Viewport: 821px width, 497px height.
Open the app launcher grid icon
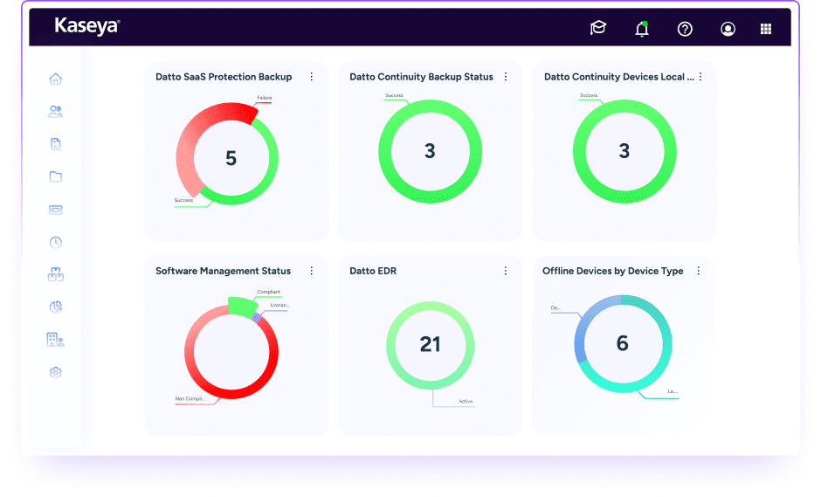766,29
